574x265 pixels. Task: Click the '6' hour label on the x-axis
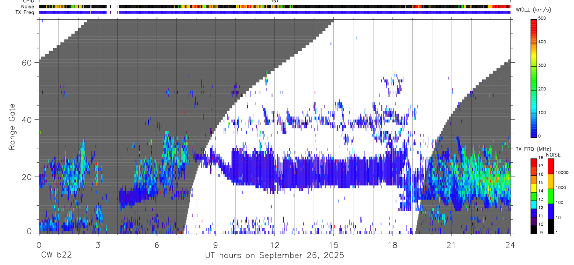point(157,244)
